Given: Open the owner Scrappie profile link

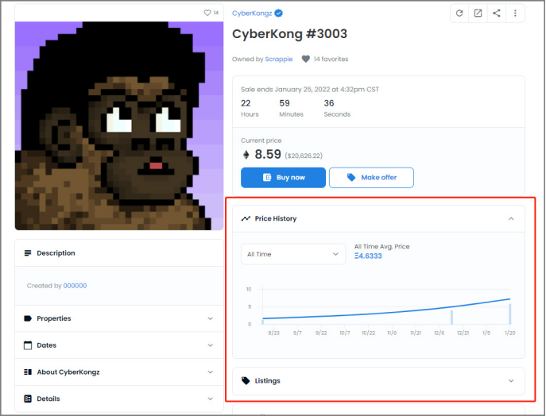Looking at the screenshot, I should 278,59.
